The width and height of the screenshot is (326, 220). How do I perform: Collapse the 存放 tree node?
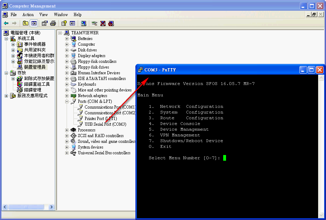(6, 73)
